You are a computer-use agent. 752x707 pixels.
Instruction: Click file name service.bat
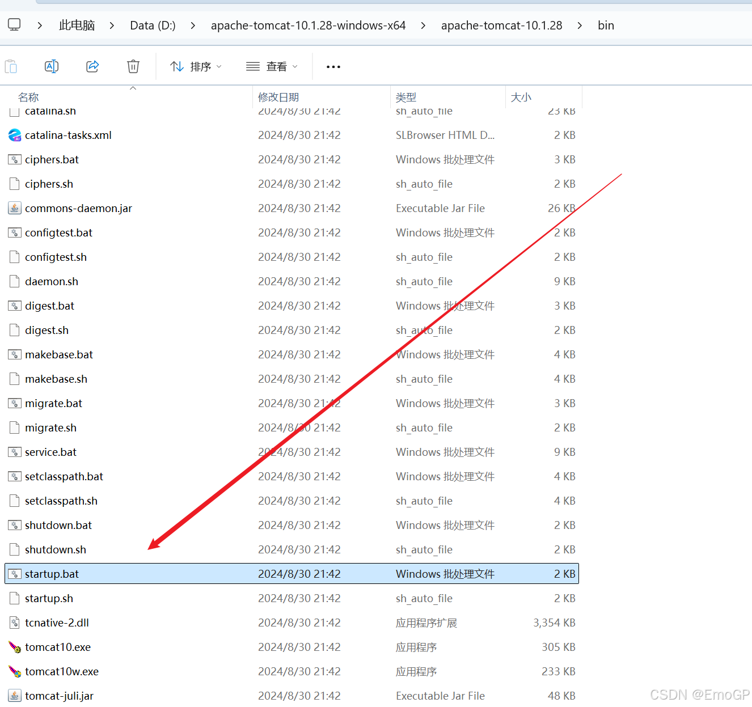coord(50,452)
